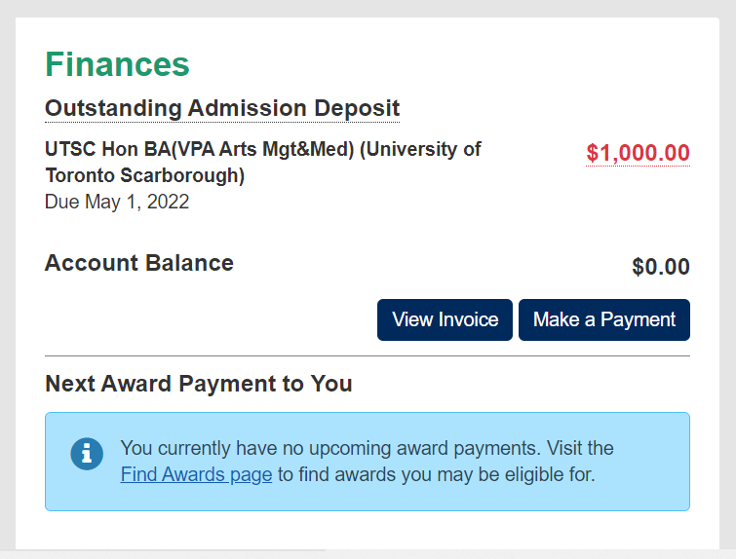Select the UTSC Hon BA program name text
This screenshot has width=736, height=559.
pos(263,163)
